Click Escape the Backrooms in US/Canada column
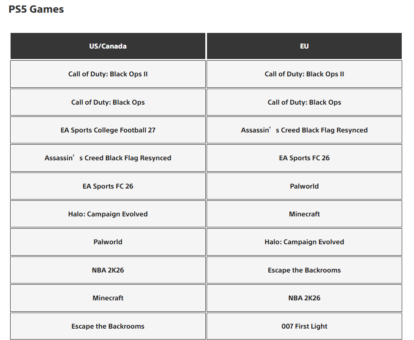414x340 pixels. pyautogui.click(x=108, y=326)
